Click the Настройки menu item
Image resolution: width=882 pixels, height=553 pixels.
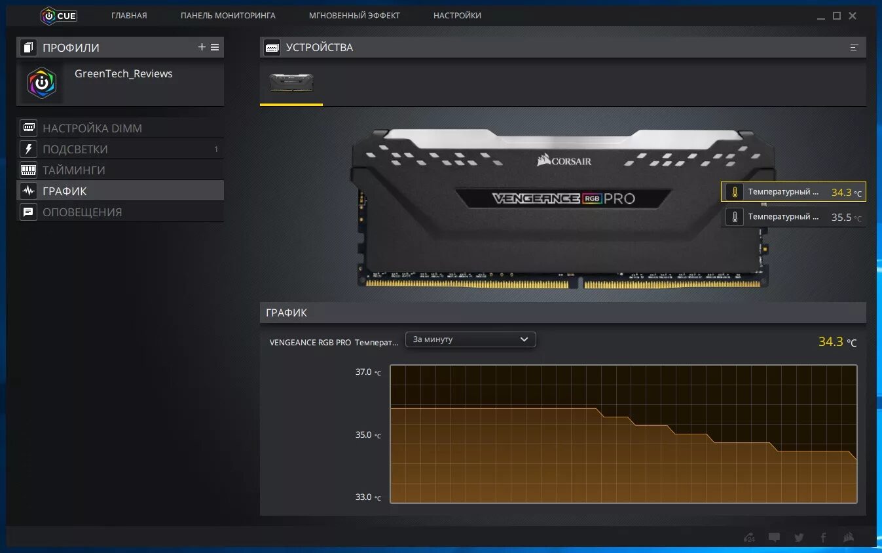(457, 14)
